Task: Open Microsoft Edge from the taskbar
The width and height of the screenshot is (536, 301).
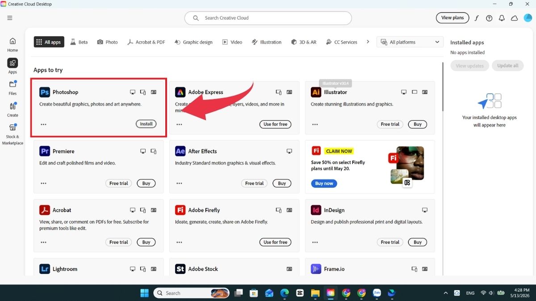Action: tap(285, 293)
